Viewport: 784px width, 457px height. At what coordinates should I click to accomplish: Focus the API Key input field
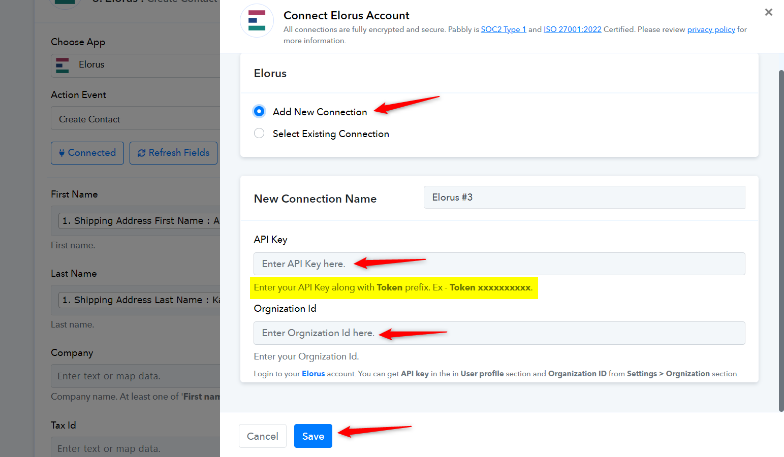click(499, 264)
